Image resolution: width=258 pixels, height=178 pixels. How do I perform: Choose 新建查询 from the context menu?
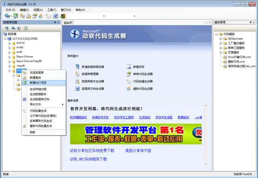click(x=44, y=78)
